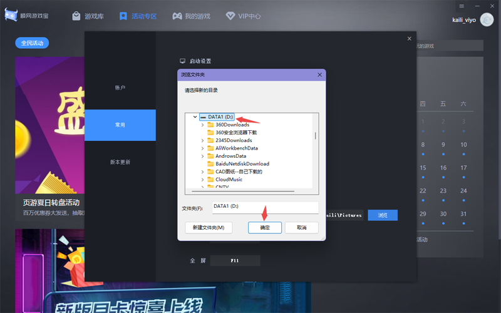Expand the 2345Downloads folder
This screenshot has width=501, height=313.
[x=202, y=140]
